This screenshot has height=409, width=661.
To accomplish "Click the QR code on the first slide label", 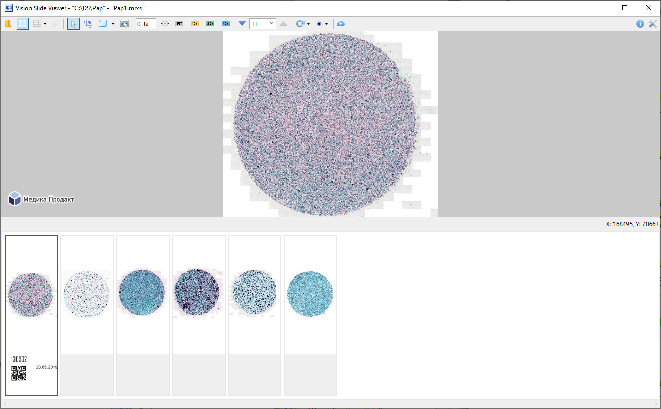I will point(19,373).
